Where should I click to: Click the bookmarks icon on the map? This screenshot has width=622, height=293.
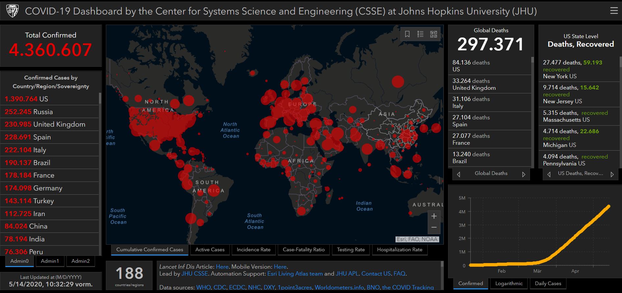407,34
